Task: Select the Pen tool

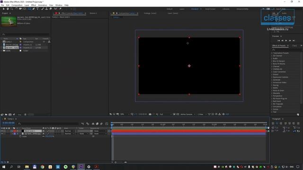Action: click(34, 9)
